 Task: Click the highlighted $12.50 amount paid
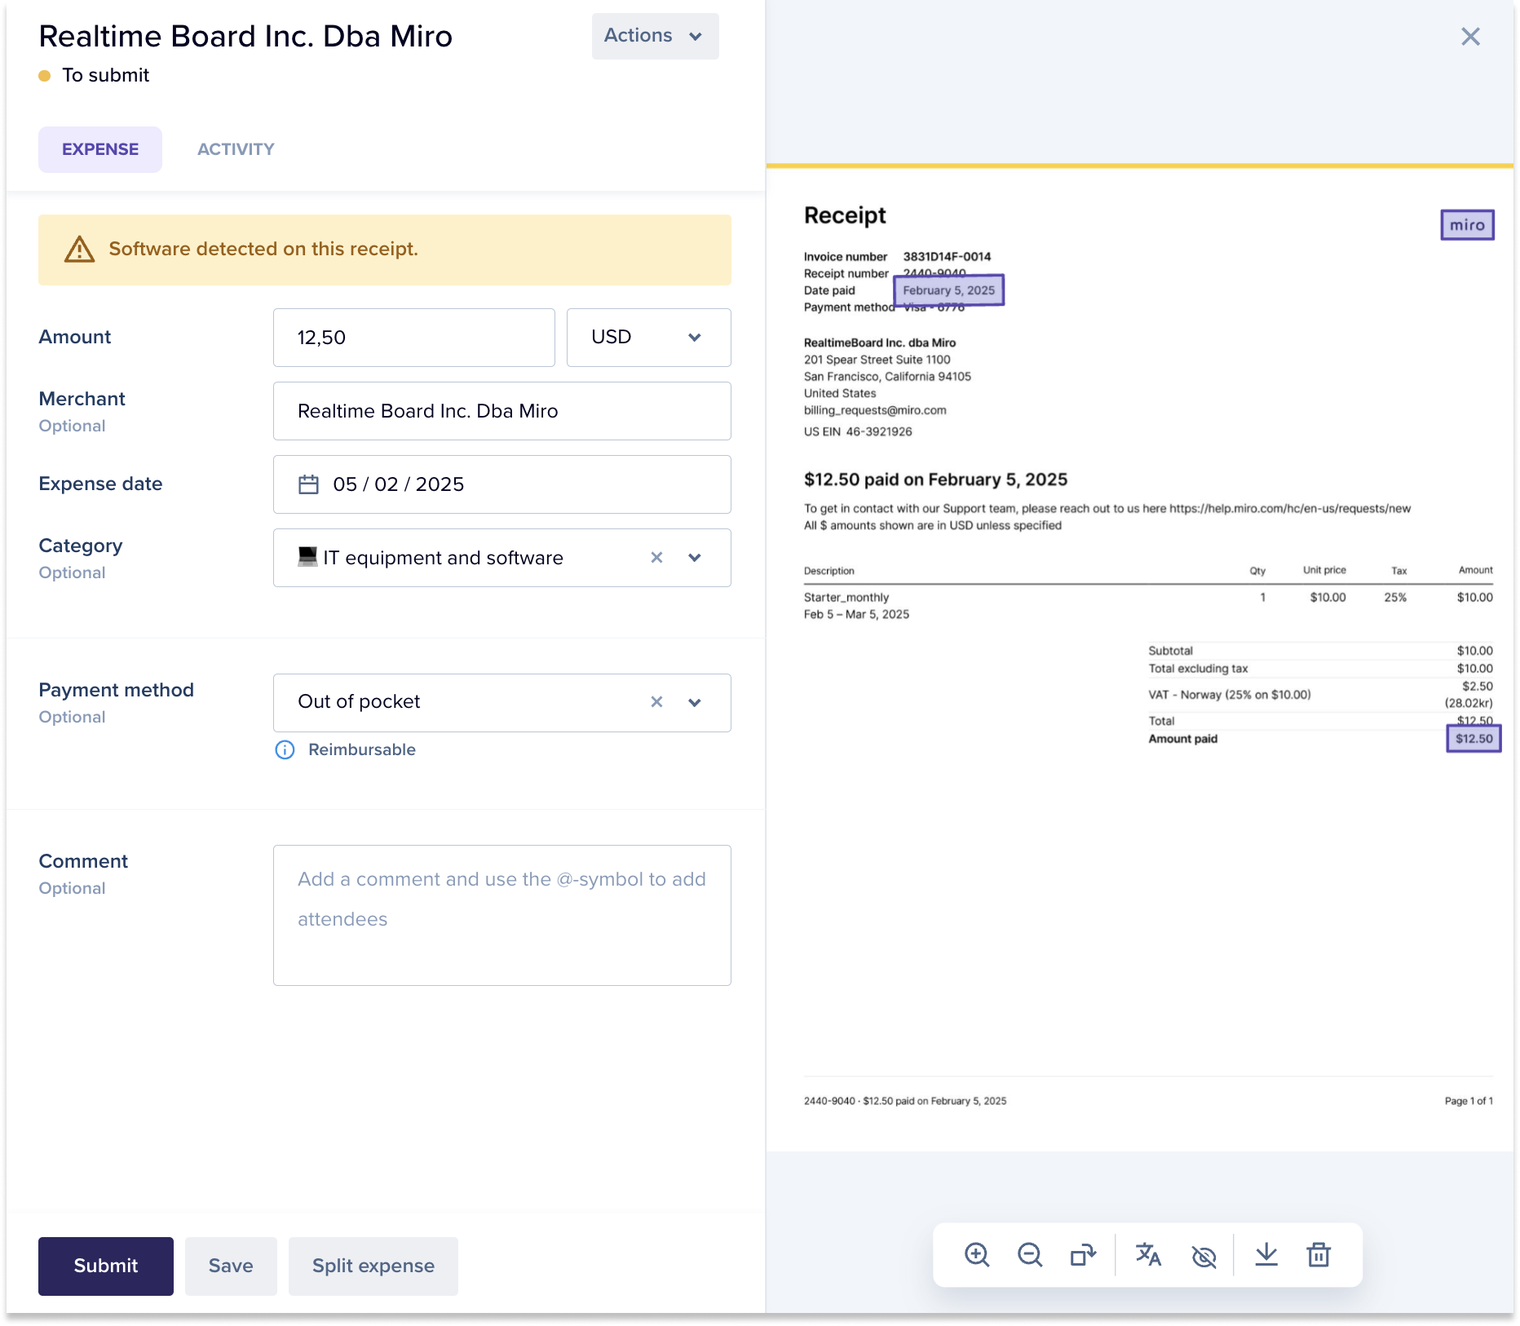pyautogui.click(x=1474, y=739)
